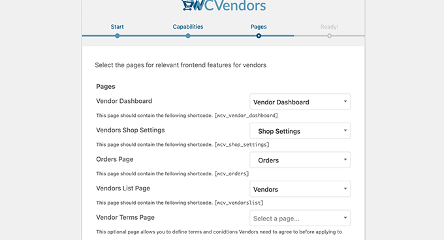Click the "Vendors Shop Settings" label
The width and height of the screenshot is (444, 240).
pyautogui.click(x=130, y=130)
